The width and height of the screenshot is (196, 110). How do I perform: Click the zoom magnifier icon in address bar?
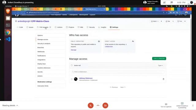[164, 13]
